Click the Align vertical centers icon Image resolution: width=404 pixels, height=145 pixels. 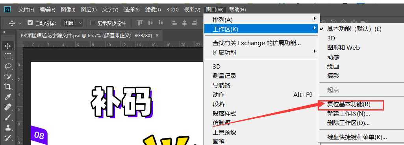pos(150,23)
